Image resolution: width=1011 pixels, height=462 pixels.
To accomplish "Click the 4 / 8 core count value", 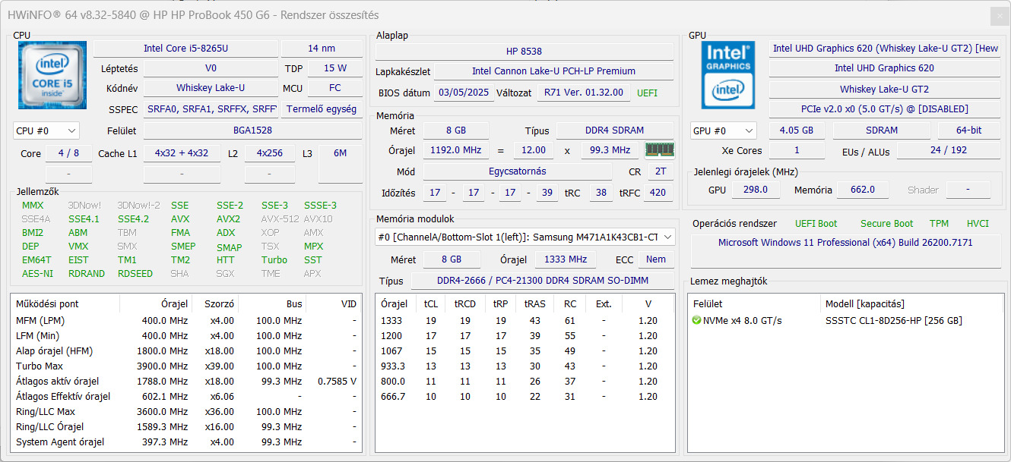I will tap(68, 153).
